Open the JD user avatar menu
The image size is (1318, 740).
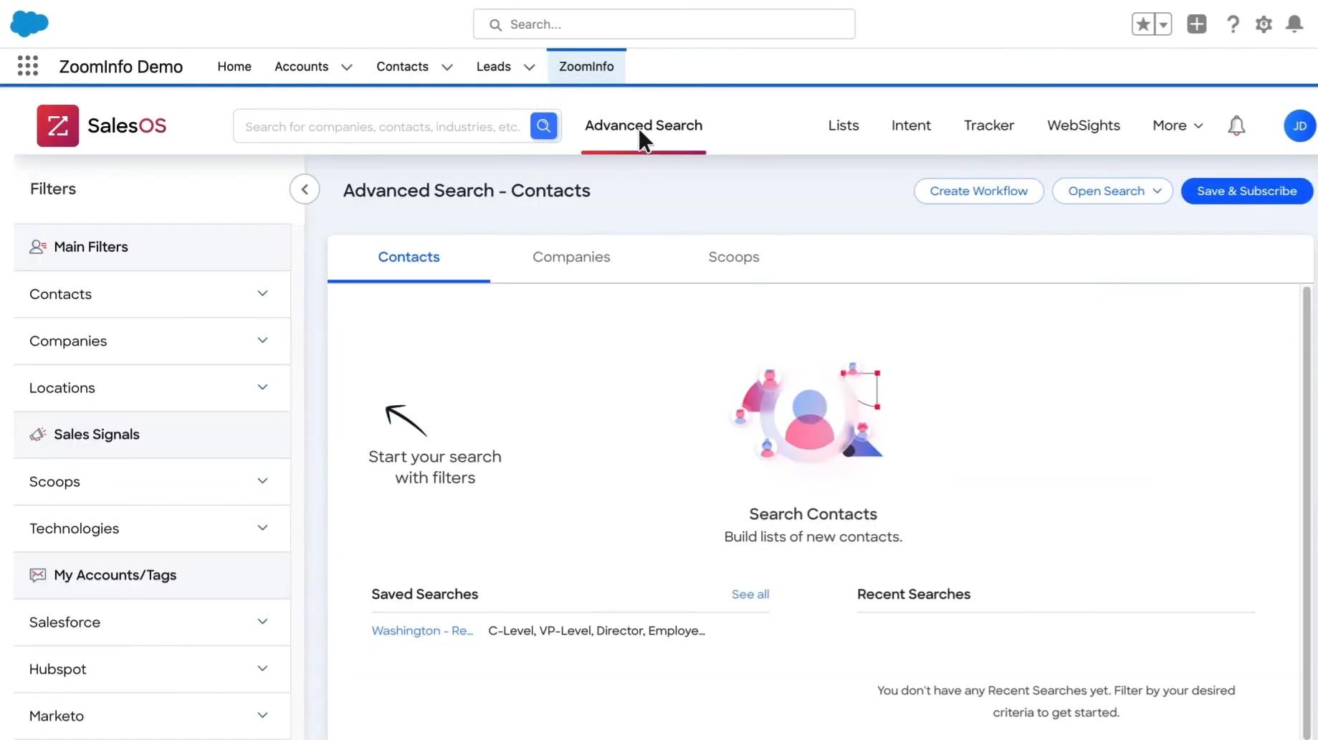click(x=1299, y=125)
